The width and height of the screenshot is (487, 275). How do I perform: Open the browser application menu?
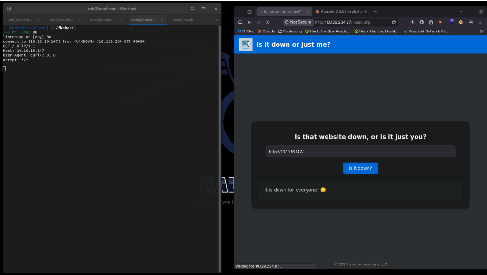[x=480, y=22]
